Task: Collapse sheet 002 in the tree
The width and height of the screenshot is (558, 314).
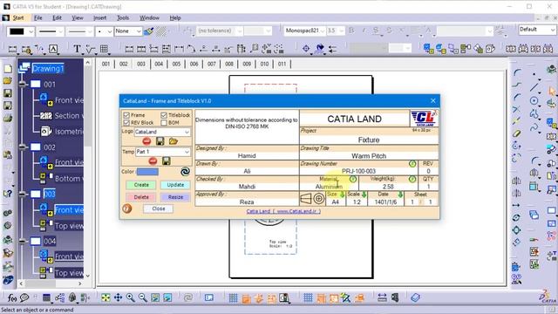Action: point(23,147)
